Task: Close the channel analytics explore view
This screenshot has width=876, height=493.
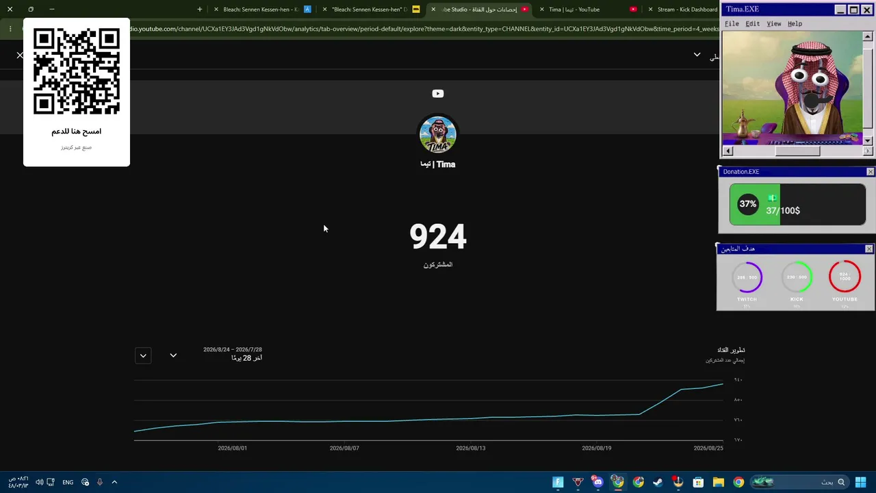Action: coord(20,55)
